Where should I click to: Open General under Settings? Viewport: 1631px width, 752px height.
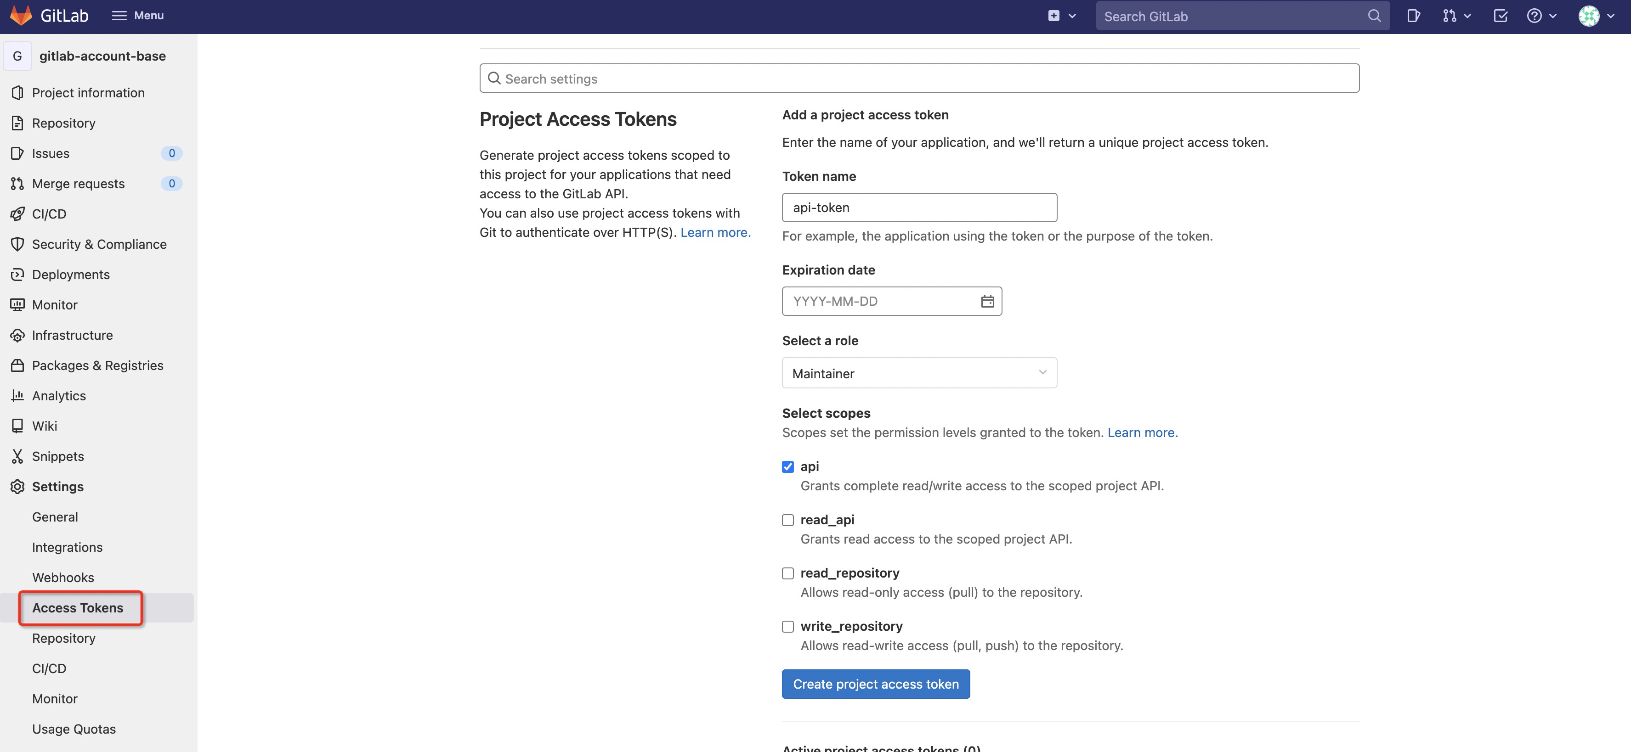[55, 517]
